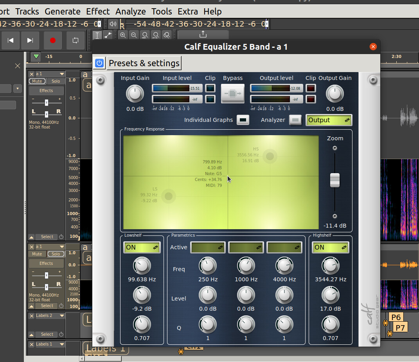Close the first a 1 track with X

(x=32, y=74)
